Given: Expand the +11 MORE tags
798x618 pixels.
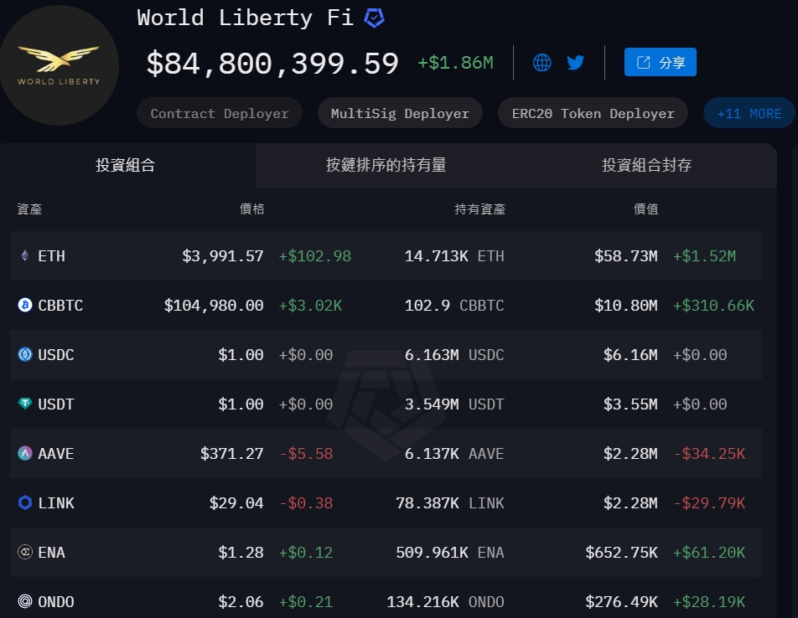Looking at the screenshot, I should point(749,113).
